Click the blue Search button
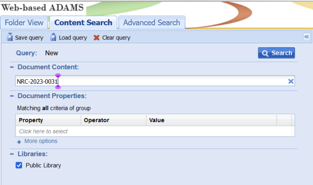 tap(276, 53)
